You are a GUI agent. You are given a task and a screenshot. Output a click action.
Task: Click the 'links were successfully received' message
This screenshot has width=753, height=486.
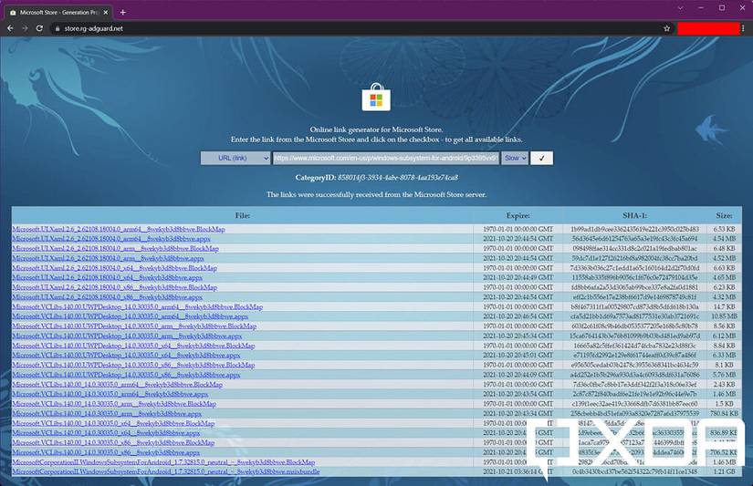[x=376, y=195]
